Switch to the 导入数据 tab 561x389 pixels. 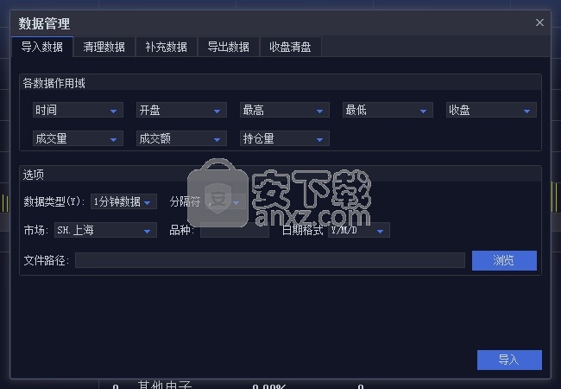point(42,47)
